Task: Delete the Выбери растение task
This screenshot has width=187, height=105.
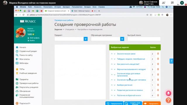Action: click(x=158, y=85)
